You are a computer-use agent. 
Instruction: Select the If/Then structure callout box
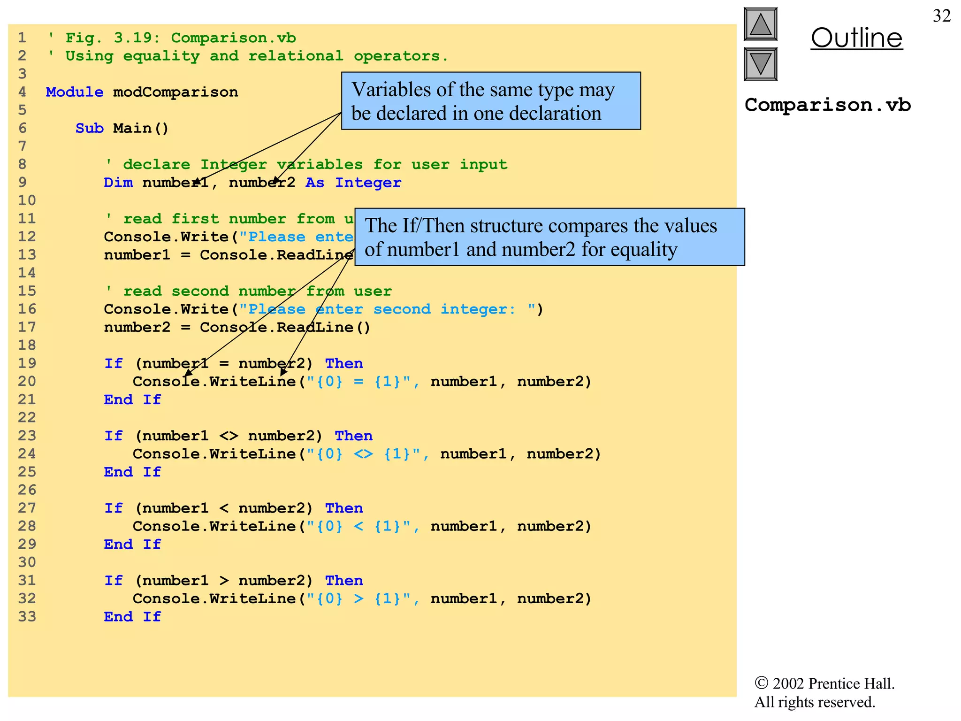click(x=549, y=238)
